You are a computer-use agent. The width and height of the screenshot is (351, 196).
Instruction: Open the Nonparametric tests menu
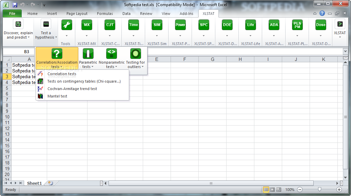pos(112,58)
